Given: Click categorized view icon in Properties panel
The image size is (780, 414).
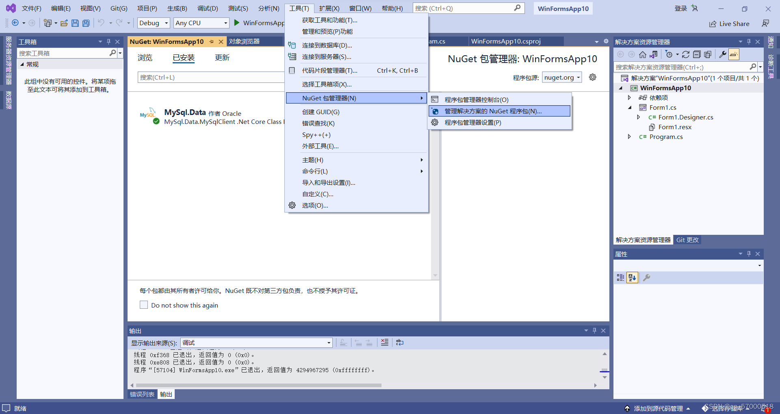Looking at the screenshot, I should pos(620,277).
